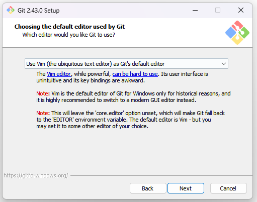
Task: Click the Next button
Action: pyautogui.click(x=186, y=188)
